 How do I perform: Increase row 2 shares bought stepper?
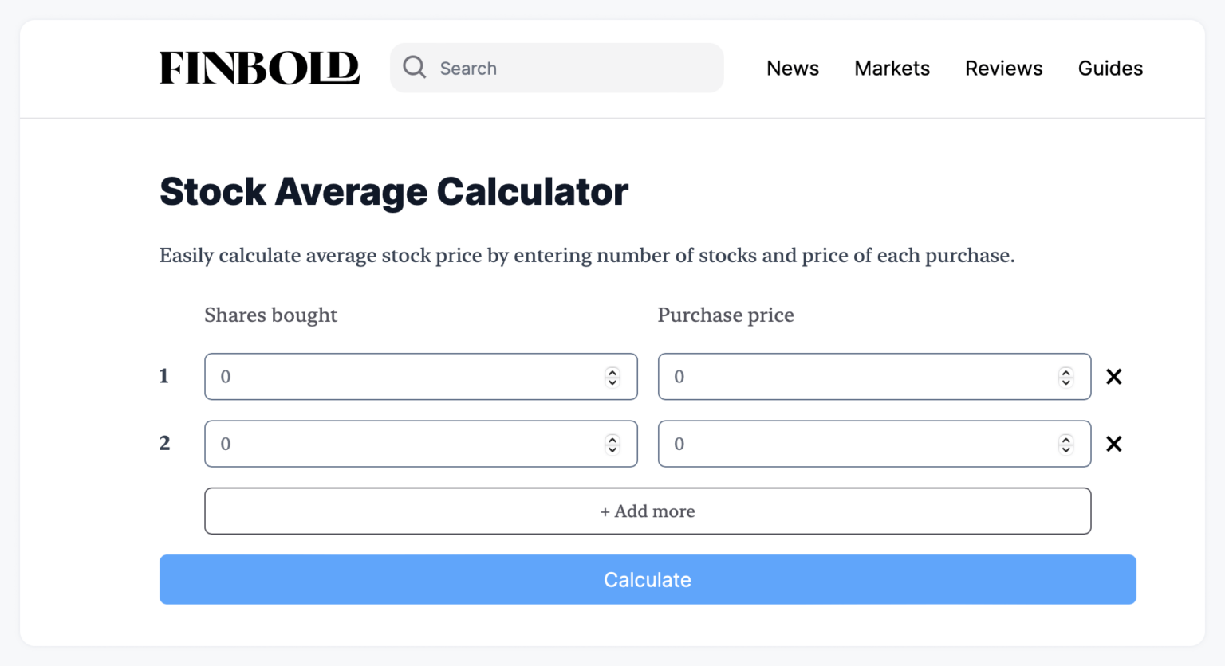[612, 439]
